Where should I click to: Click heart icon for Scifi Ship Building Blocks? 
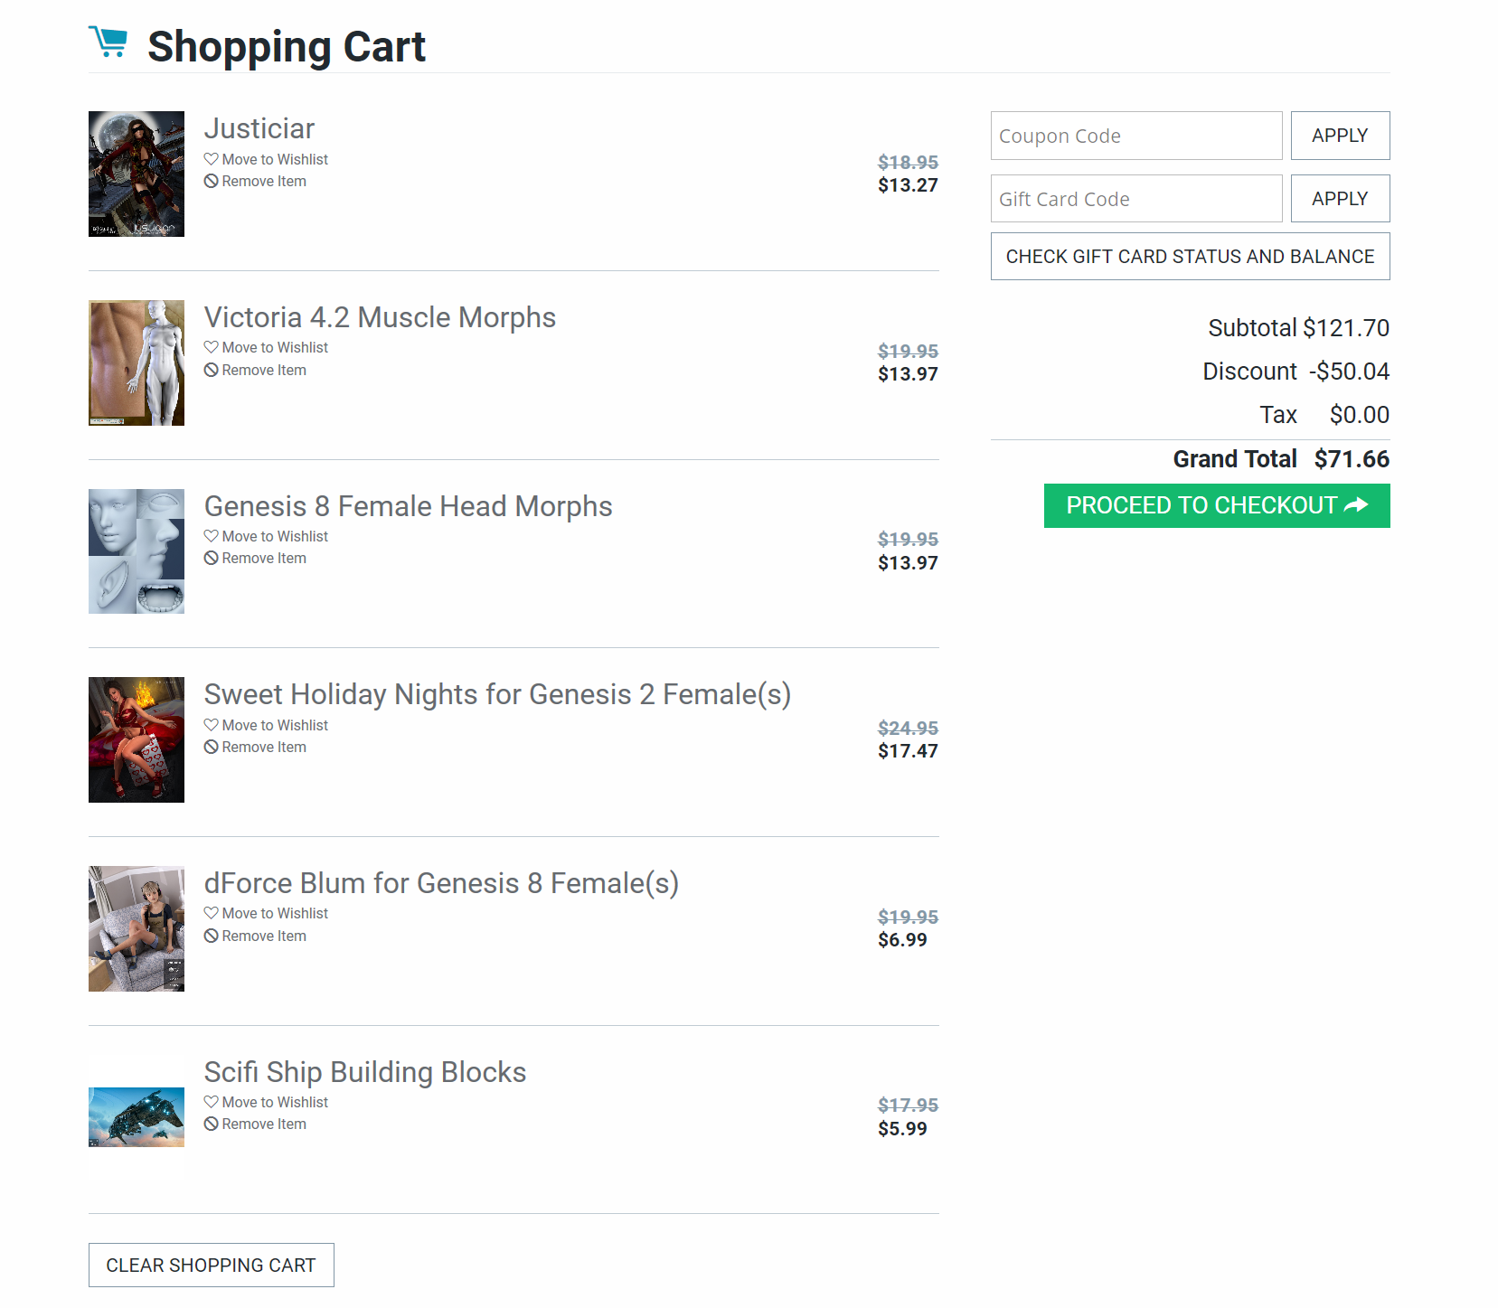pos(211,1102)
